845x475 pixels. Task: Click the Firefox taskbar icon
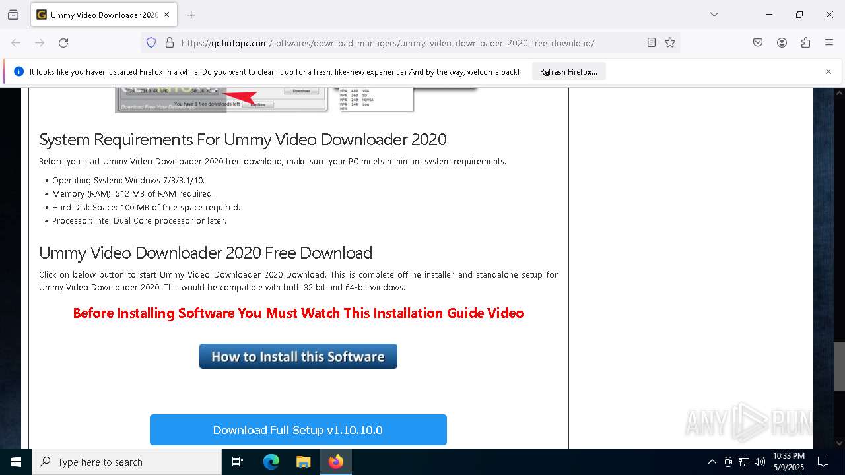(x=336, y=462)
